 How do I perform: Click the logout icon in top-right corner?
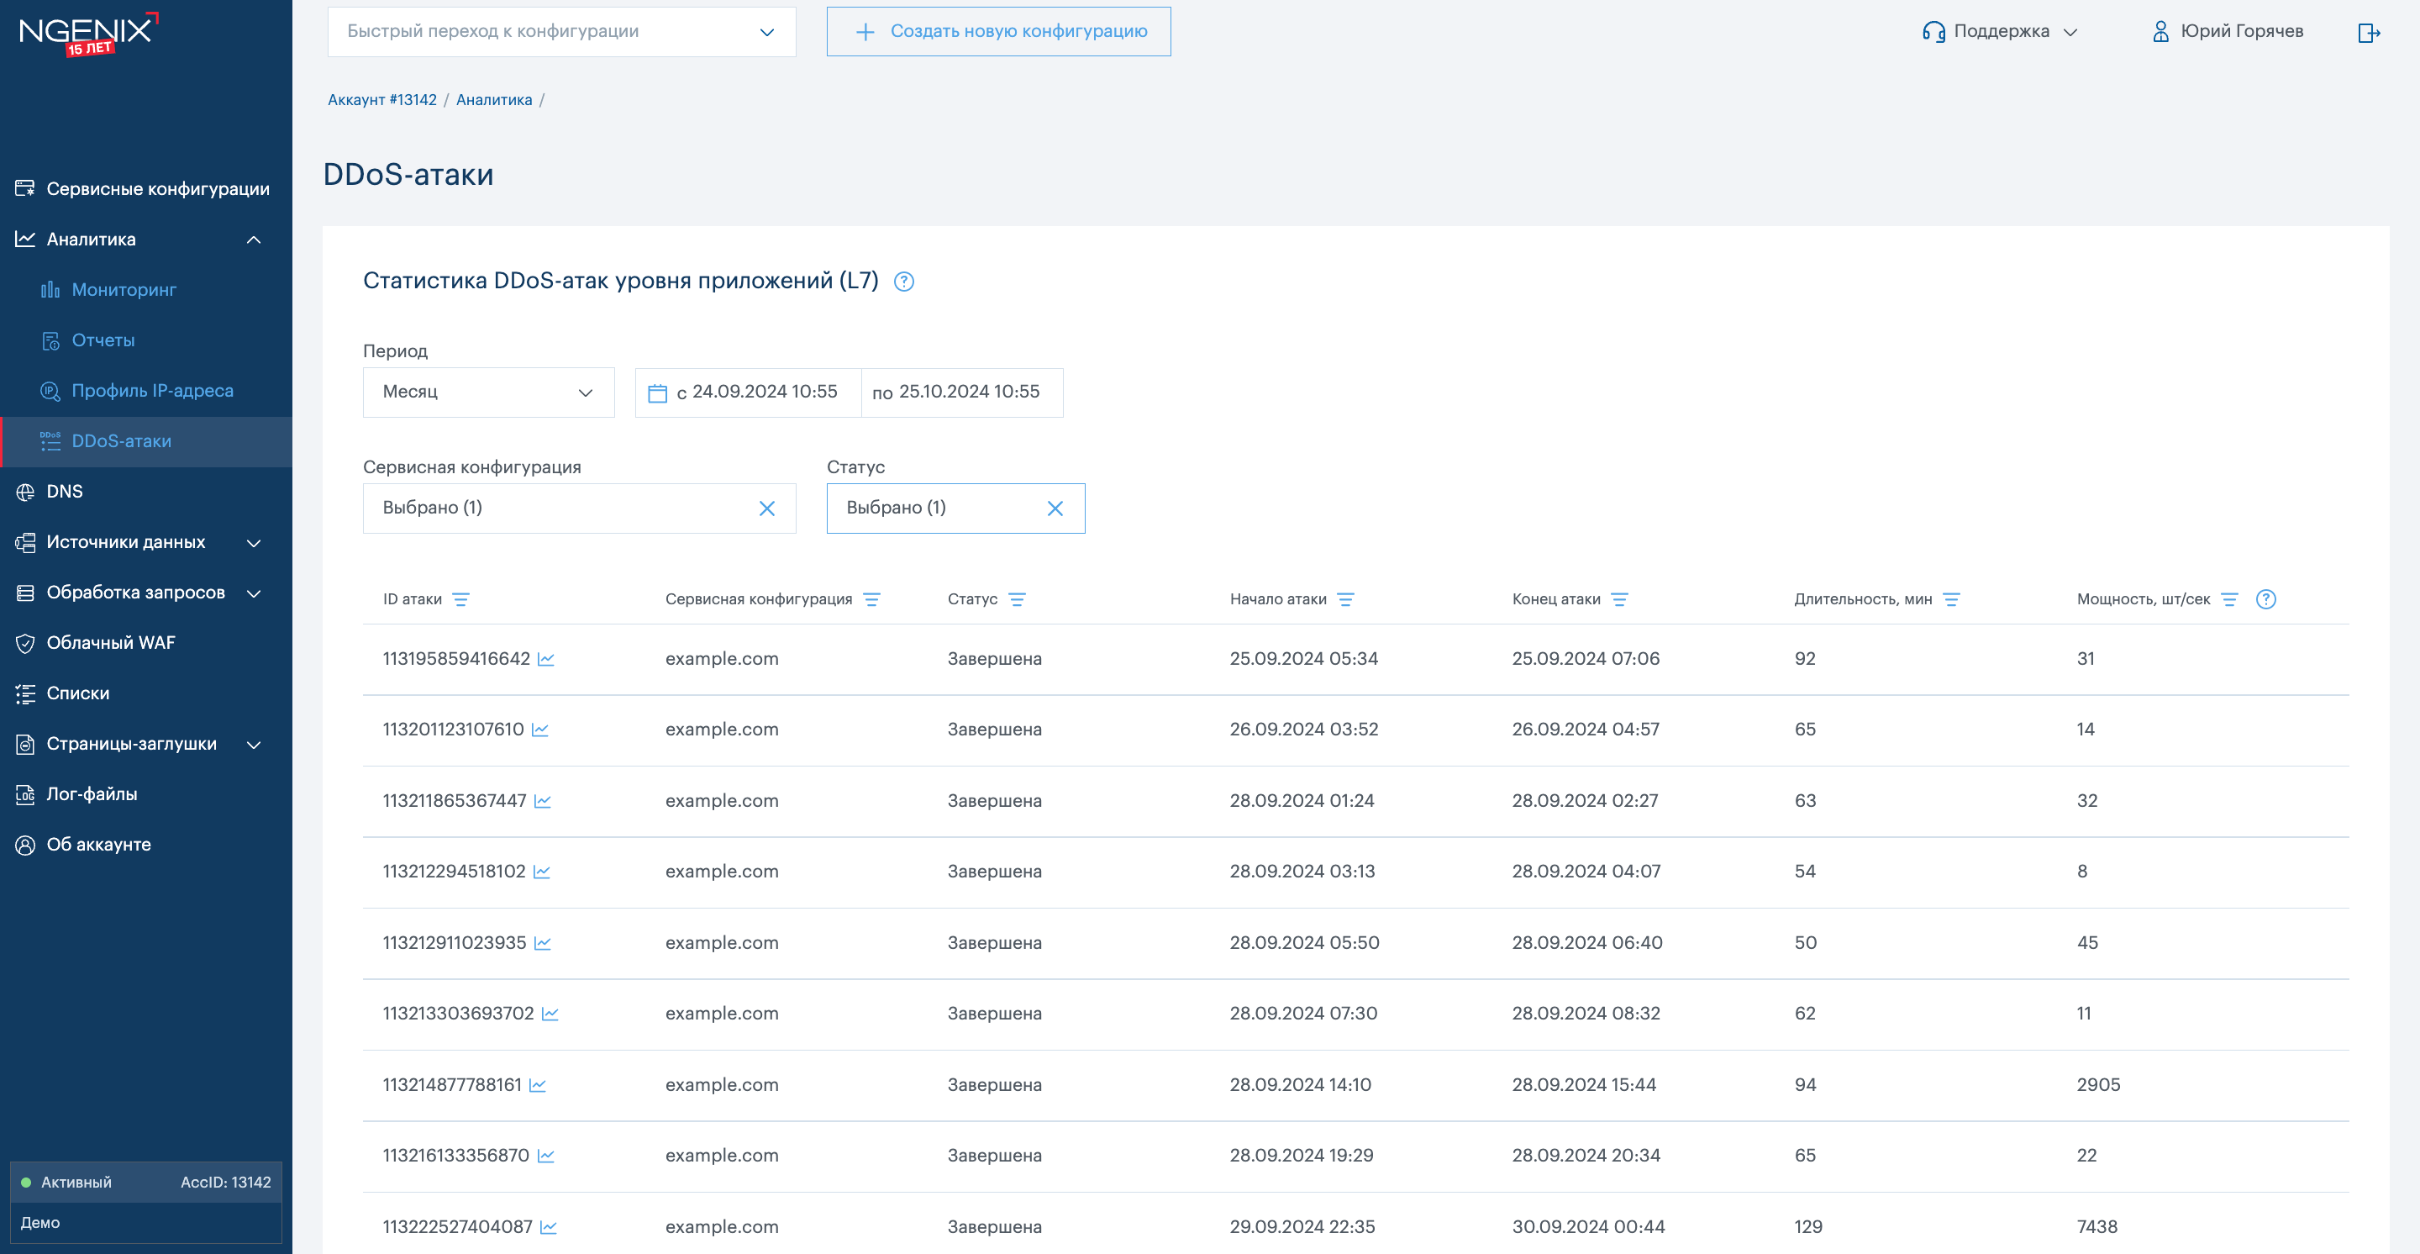point(2369,33)
